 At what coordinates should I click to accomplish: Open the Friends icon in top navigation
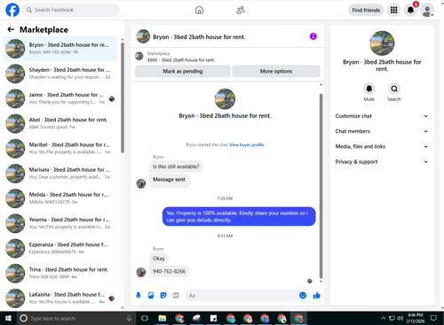(241, 10)
